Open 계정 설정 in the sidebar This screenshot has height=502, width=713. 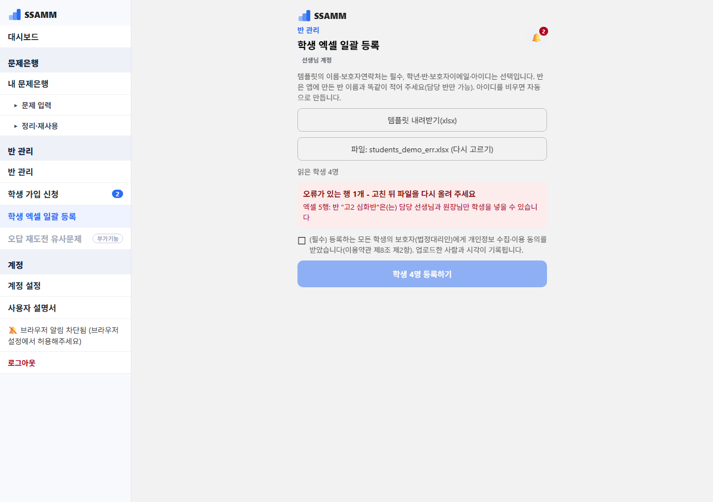pos(65,286)
